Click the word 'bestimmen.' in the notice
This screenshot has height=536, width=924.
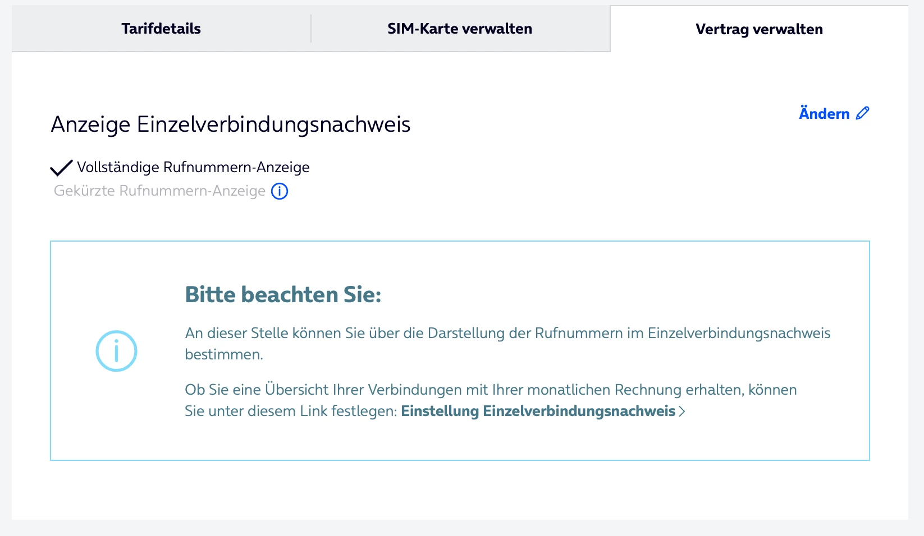(224, 355)
